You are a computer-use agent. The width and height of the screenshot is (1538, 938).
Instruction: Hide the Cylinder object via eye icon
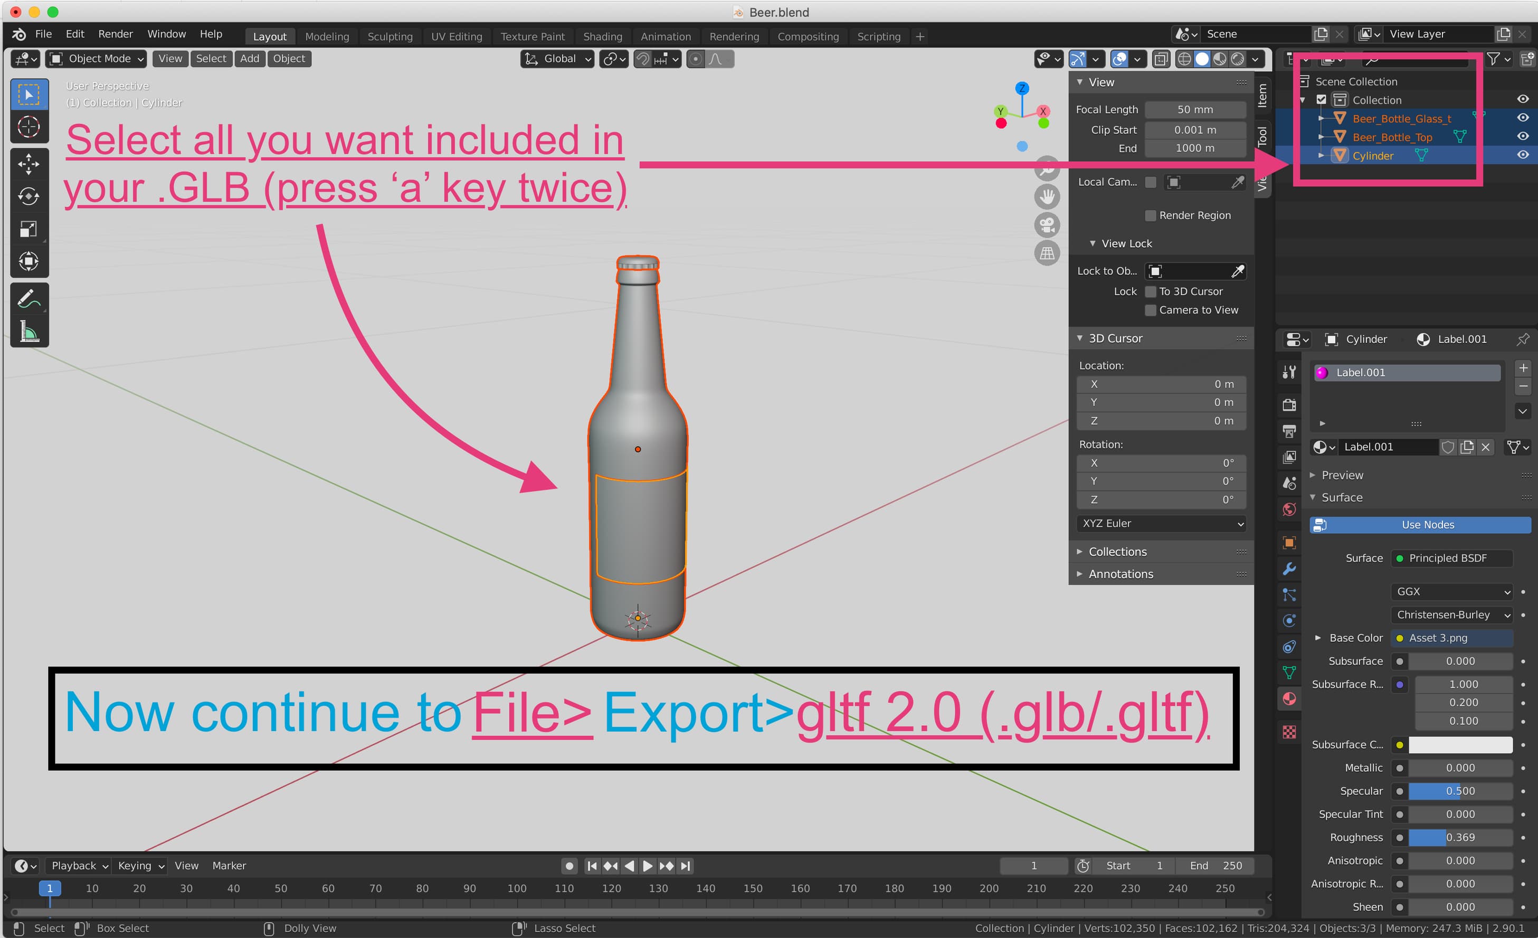pos(1522,155)
